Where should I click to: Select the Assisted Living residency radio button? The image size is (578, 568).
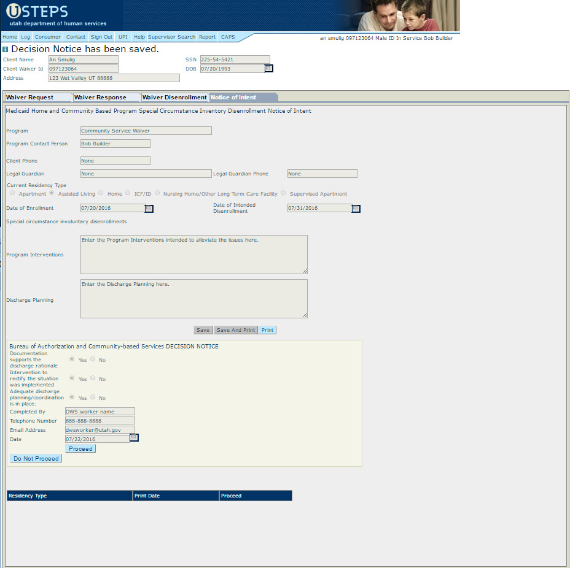tap(52, 193)
